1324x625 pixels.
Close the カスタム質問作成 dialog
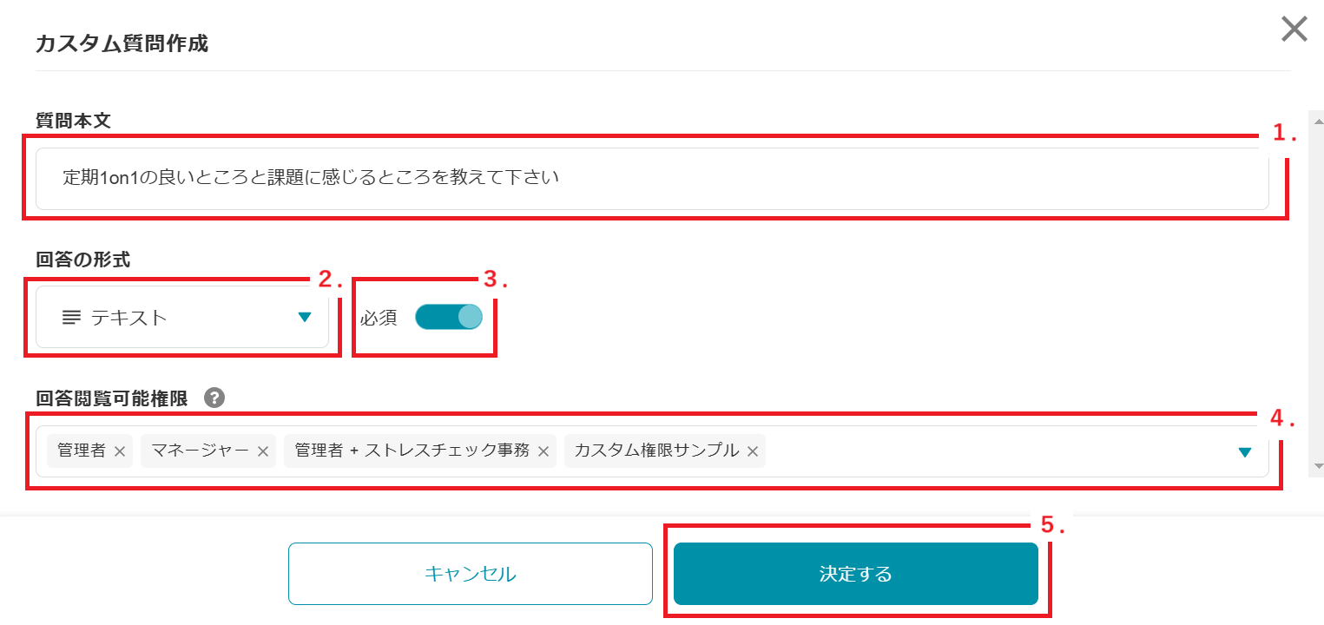tap(1294, 30)
